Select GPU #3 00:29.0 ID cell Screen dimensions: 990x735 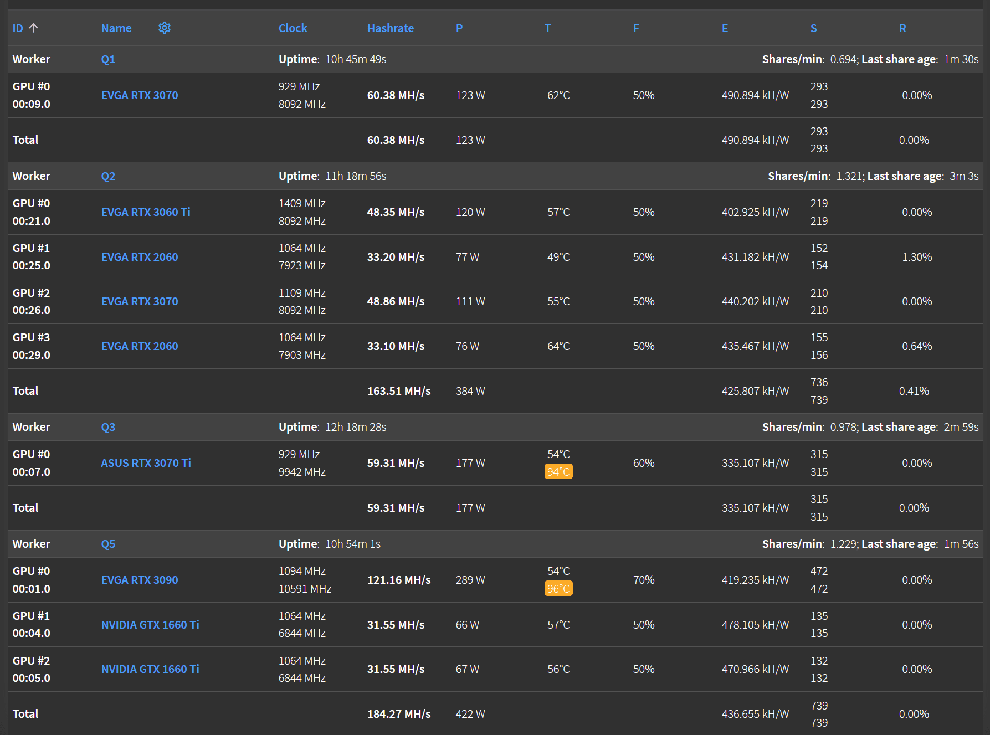click(x=32, y=346)
